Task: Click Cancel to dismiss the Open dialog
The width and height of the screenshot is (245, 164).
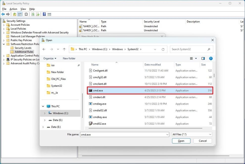Action: 203,141
